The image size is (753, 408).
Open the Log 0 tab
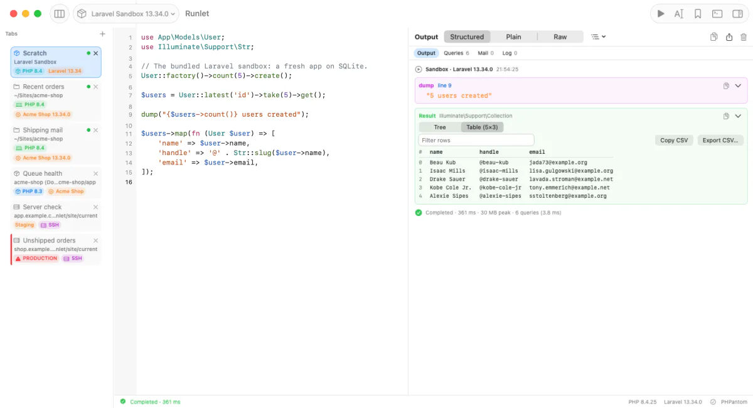click(510, 53)
